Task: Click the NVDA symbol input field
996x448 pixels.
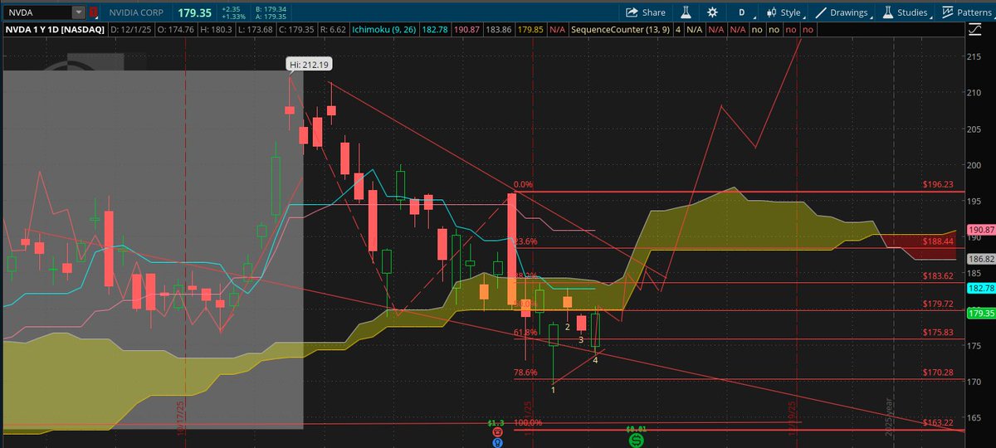Action: (37, 12)
